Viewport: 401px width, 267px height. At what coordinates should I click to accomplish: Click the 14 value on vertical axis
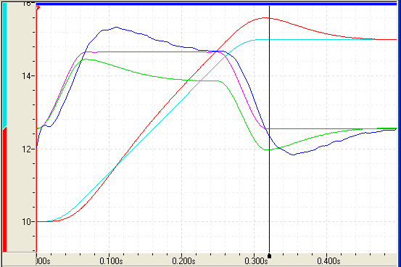[26, 76]
